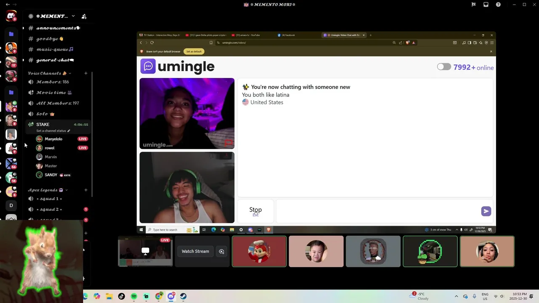Open Discord direct messages home icon
The width and height of the screenshot is (539, 303).
click(x=11, y=16)
